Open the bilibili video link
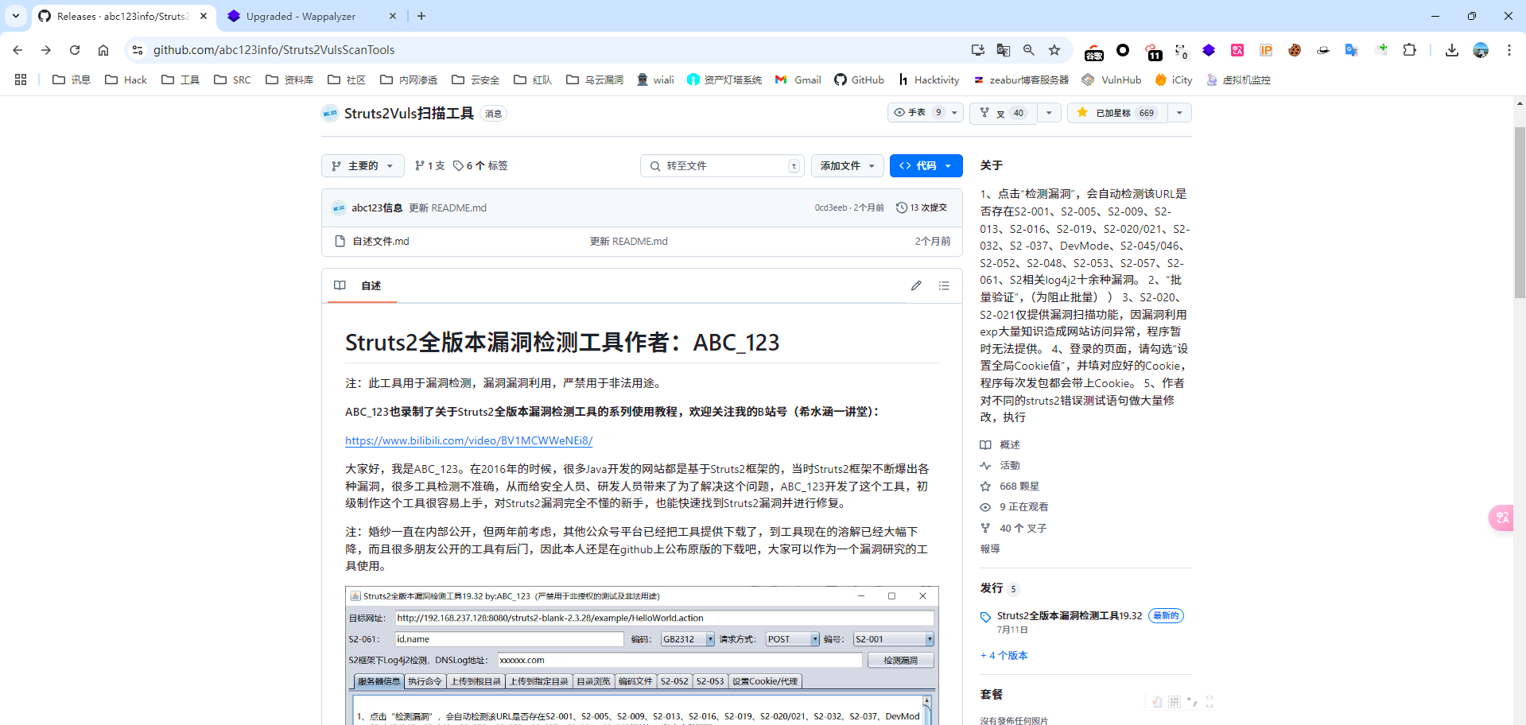Screen dimensions: 1526x725 point(468,440)
